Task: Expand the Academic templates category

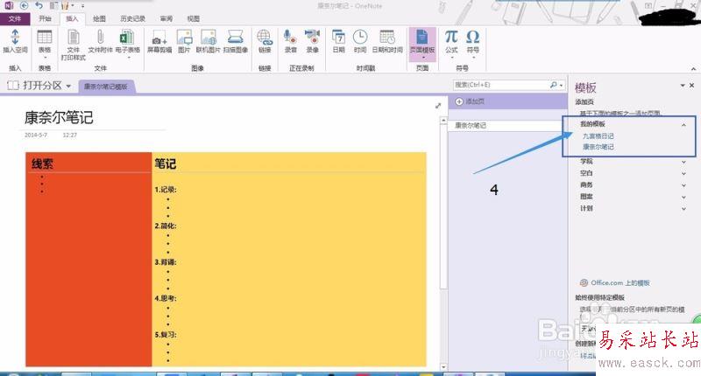Action: 632,162
